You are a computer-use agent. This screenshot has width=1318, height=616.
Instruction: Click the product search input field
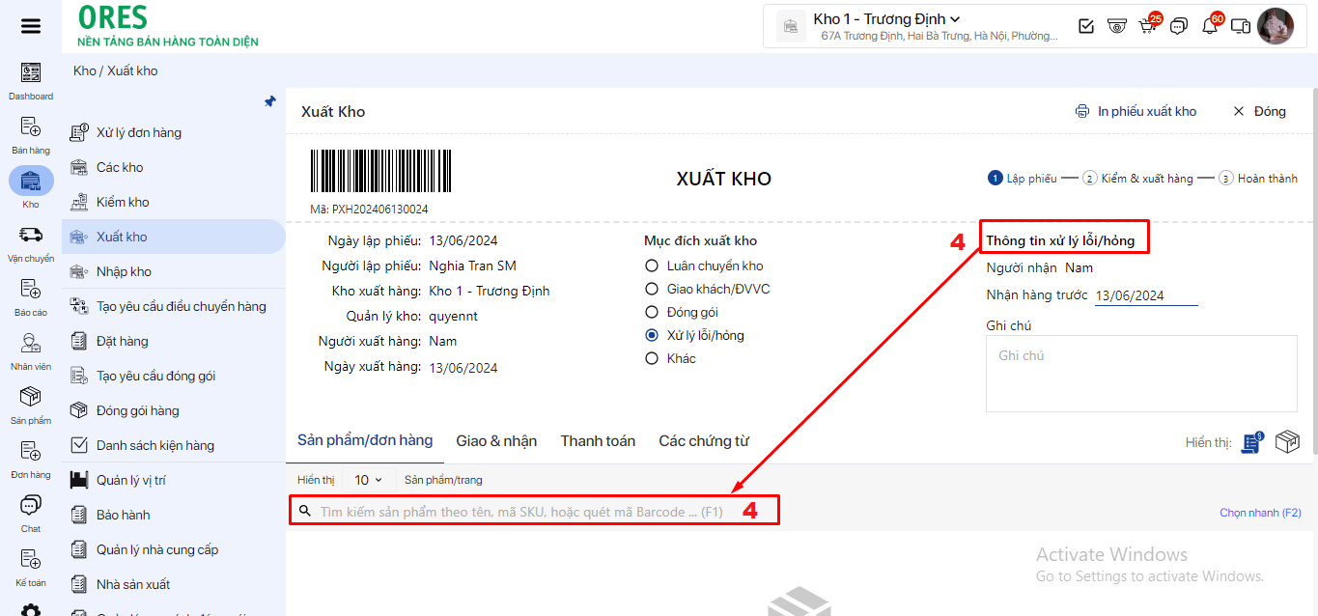[521, 512]
